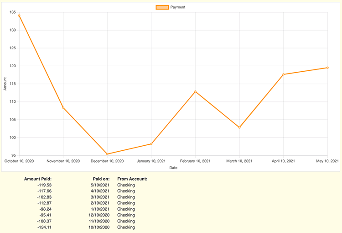342x233 pixels.
Task: Toggle the Payment dataset via legend label
Action: coord(178,7)
